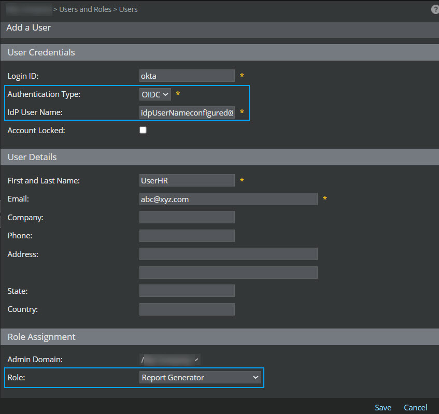The height and width of the screenshot is (414, 439).
Task: Focus the Country input field
Action: (187, 309)
